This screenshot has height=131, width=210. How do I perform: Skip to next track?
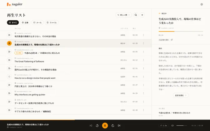coord(119,125)
